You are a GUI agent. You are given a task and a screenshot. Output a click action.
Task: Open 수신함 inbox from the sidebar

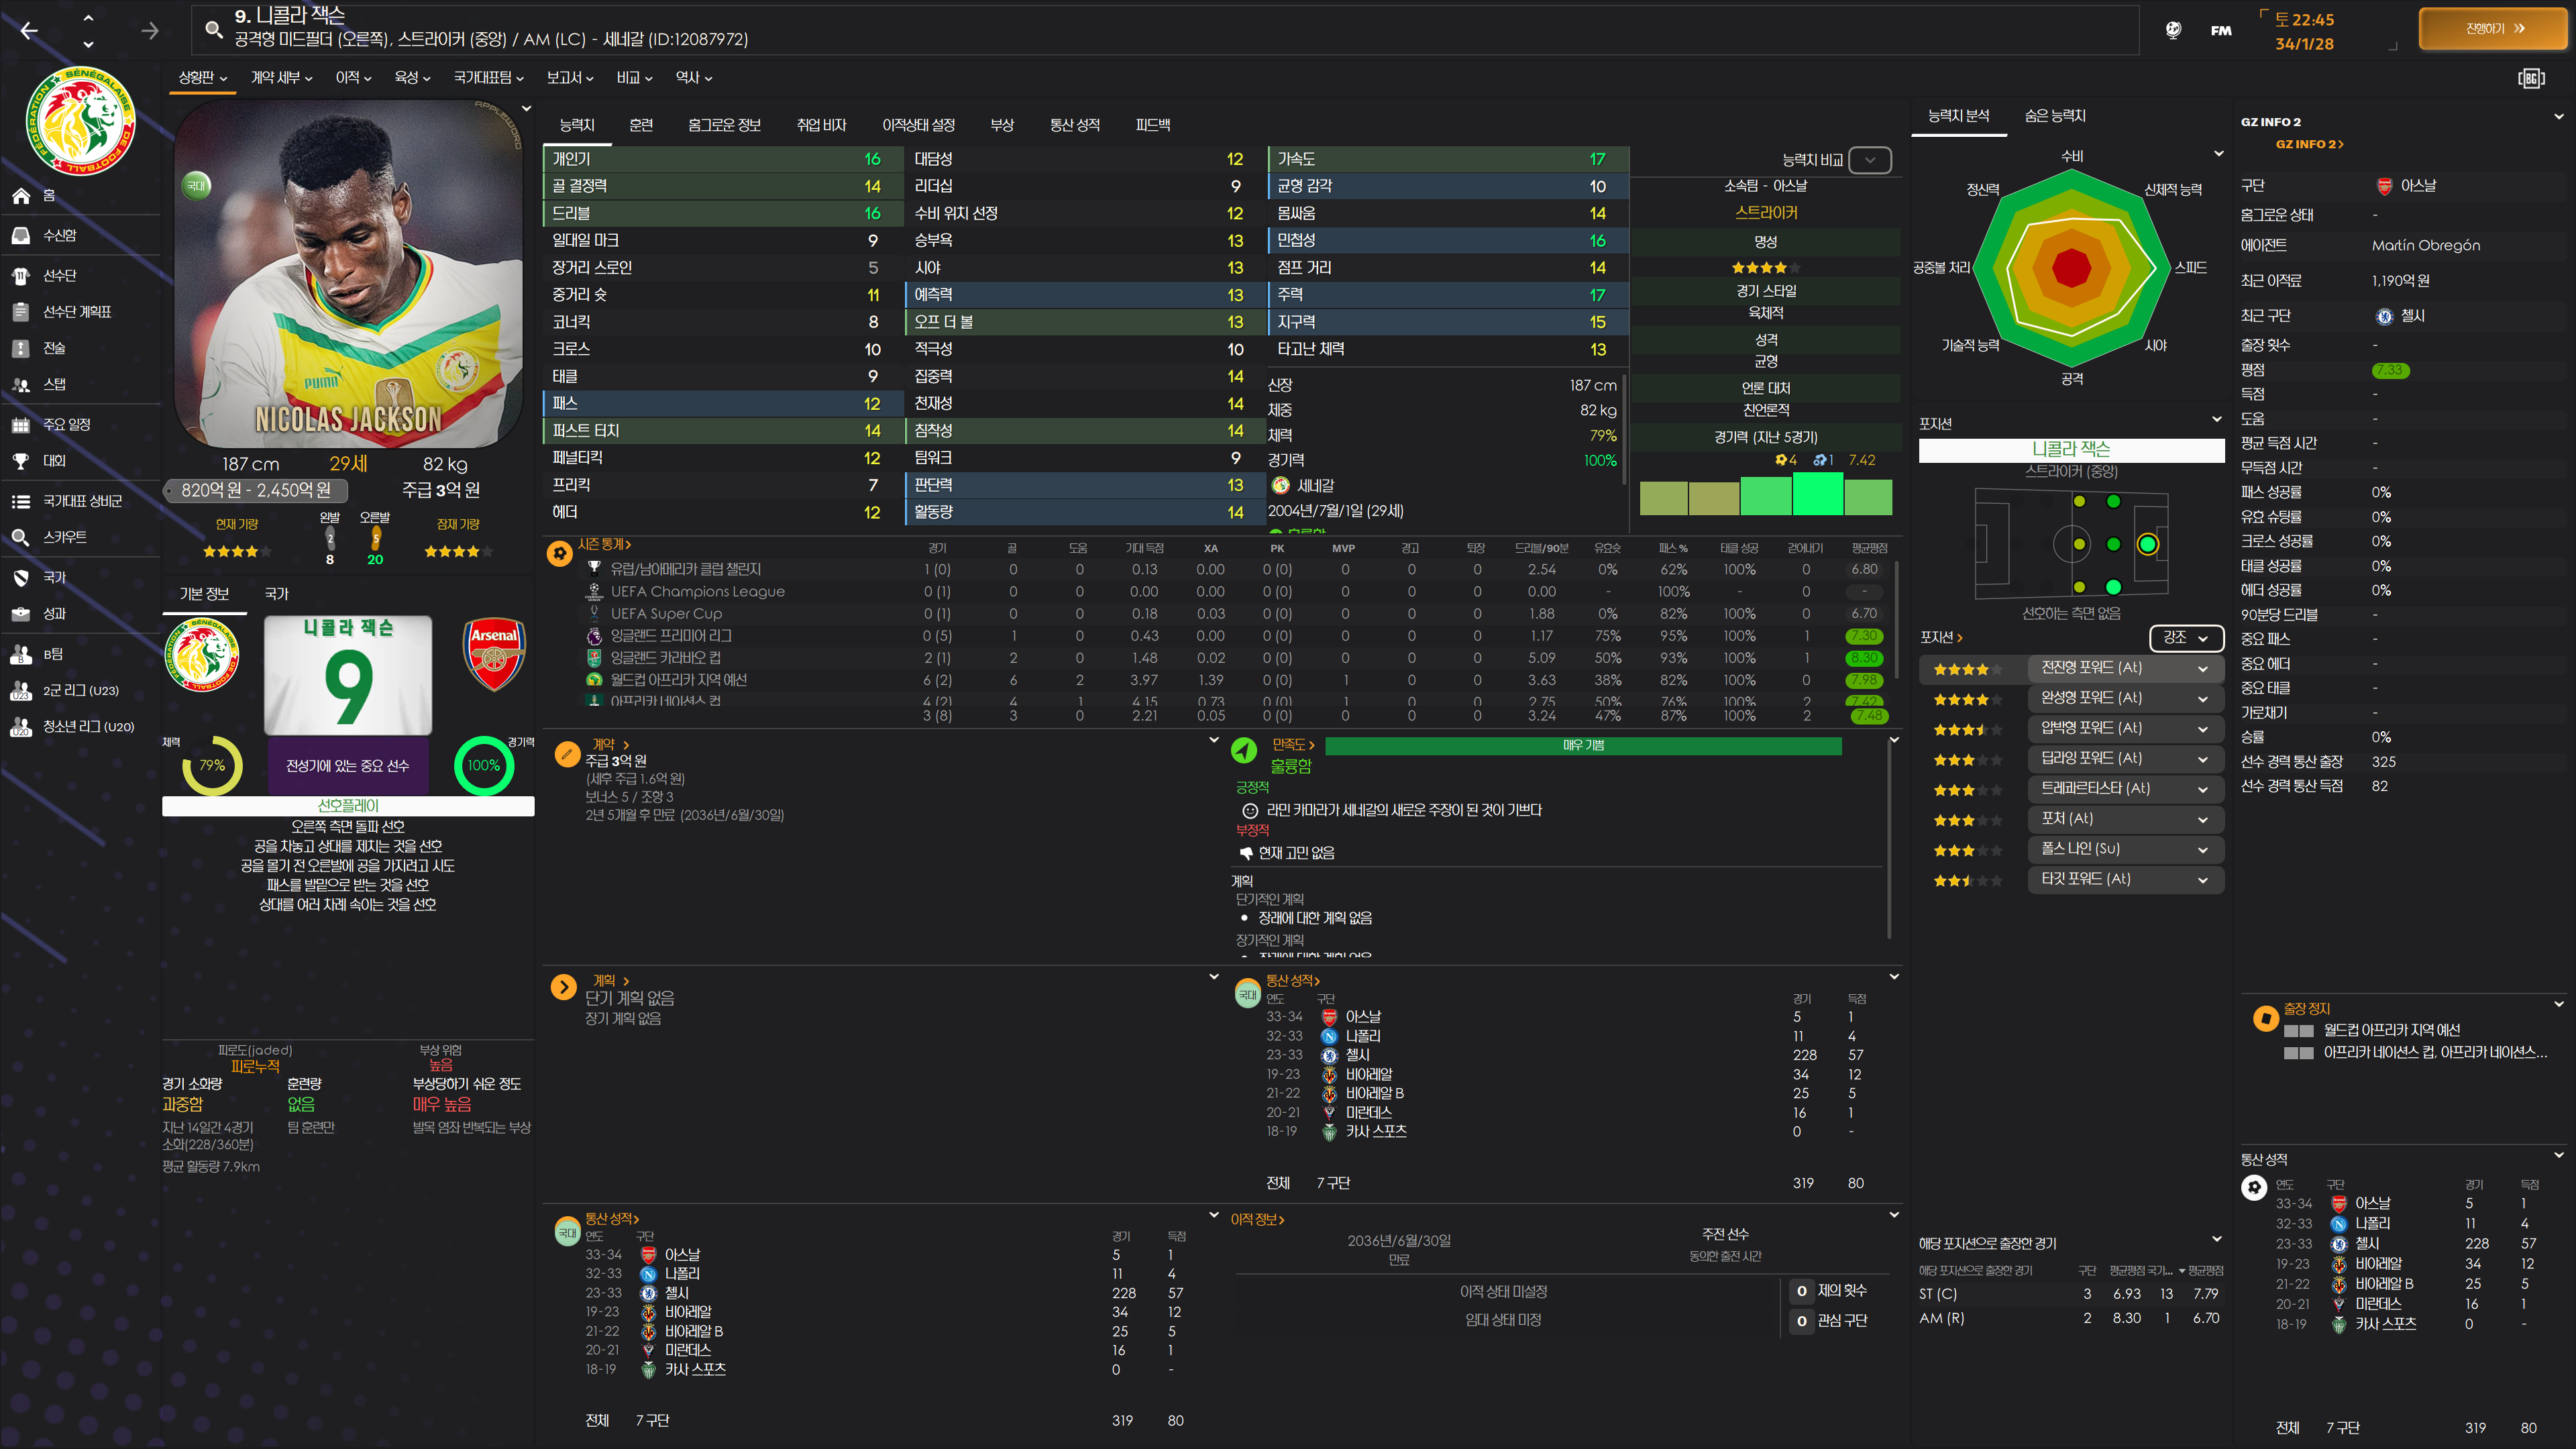pos(58,235)
